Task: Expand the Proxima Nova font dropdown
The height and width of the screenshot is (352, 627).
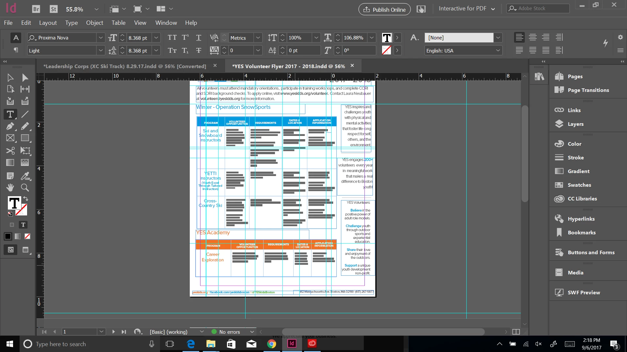Action: (x=101, y=38)
